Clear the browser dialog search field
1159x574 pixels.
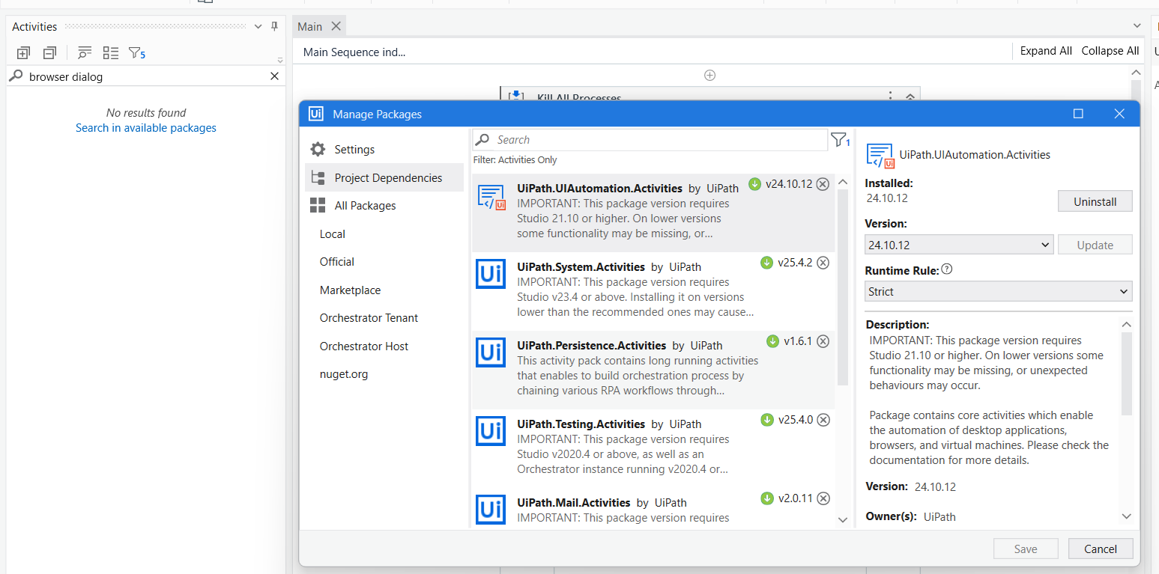(274, 76)
